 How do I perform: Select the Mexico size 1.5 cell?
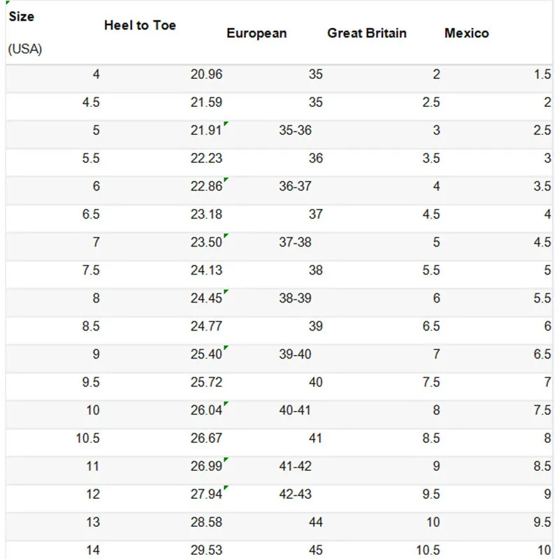pos(542,75)
